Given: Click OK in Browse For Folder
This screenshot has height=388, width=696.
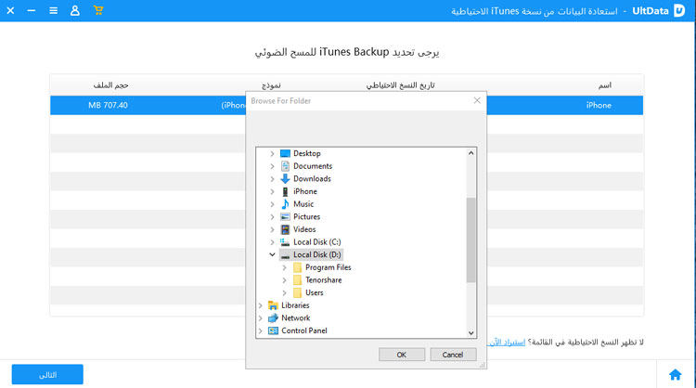Looking at the screenshot, I should (x=402, y=355).
